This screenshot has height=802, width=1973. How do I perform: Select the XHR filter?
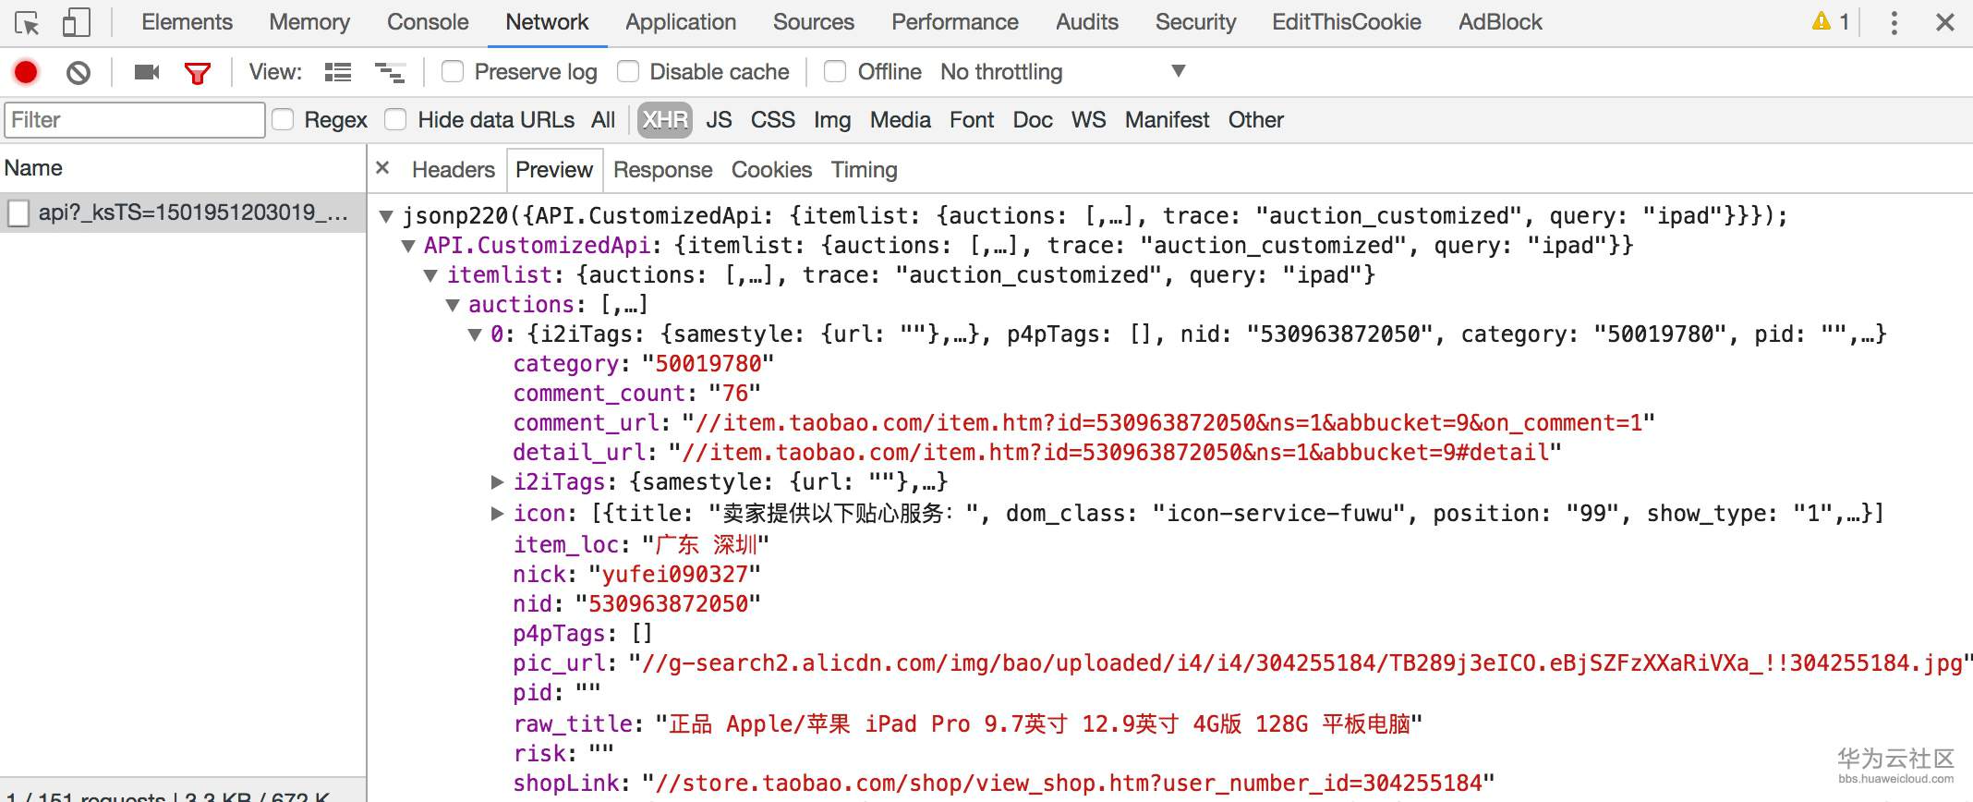[x=665, y=120]
